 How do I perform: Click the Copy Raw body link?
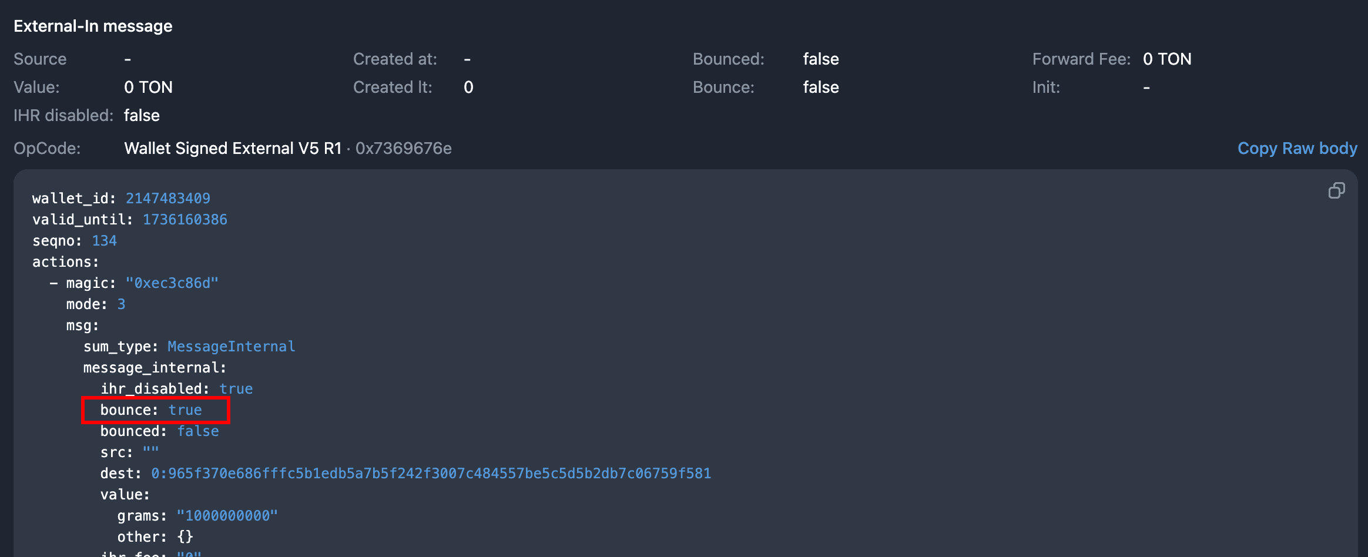coord(1297,148)
